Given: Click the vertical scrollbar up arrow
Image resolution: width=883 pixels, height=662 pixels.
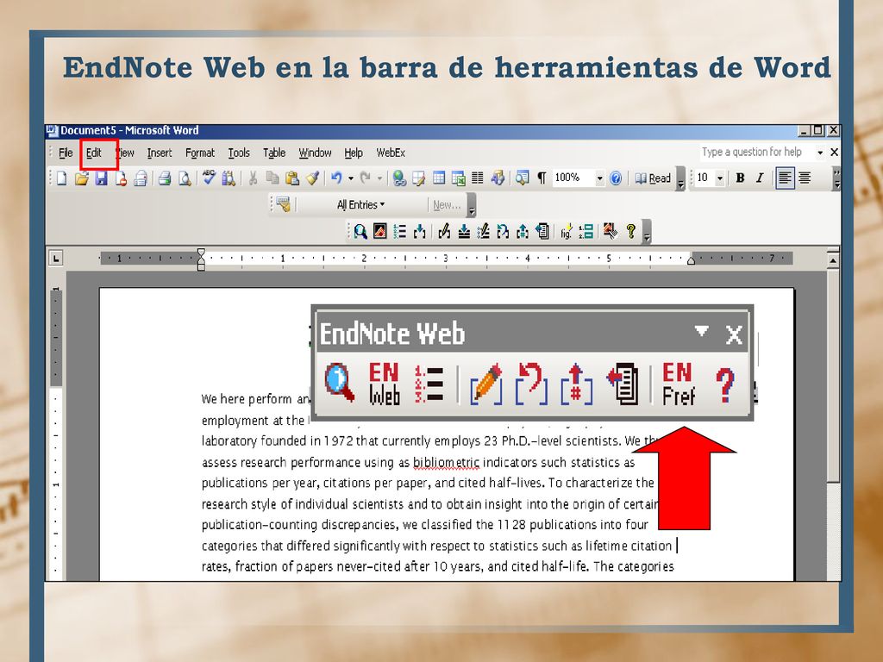Looking at the screenshot, I should (834, 259).
